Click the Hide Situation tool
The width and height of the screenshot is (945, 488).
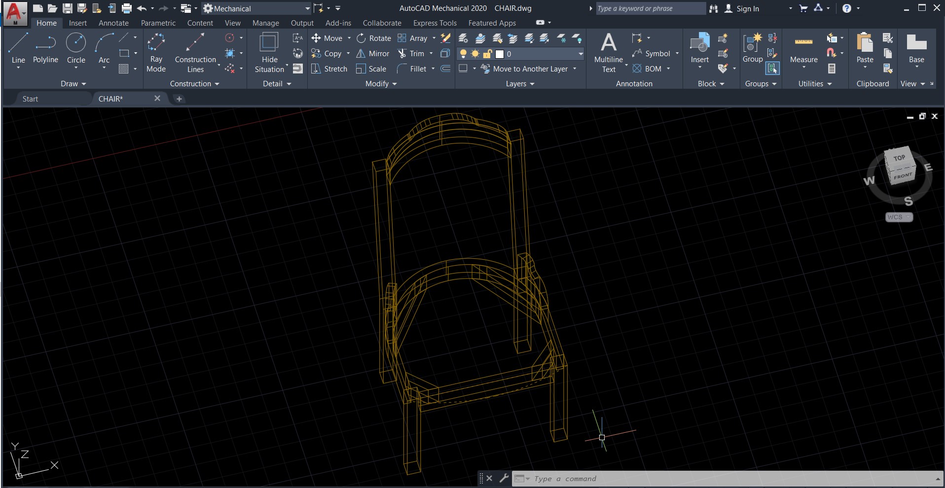pyautogui.click(x=269, y=53)
